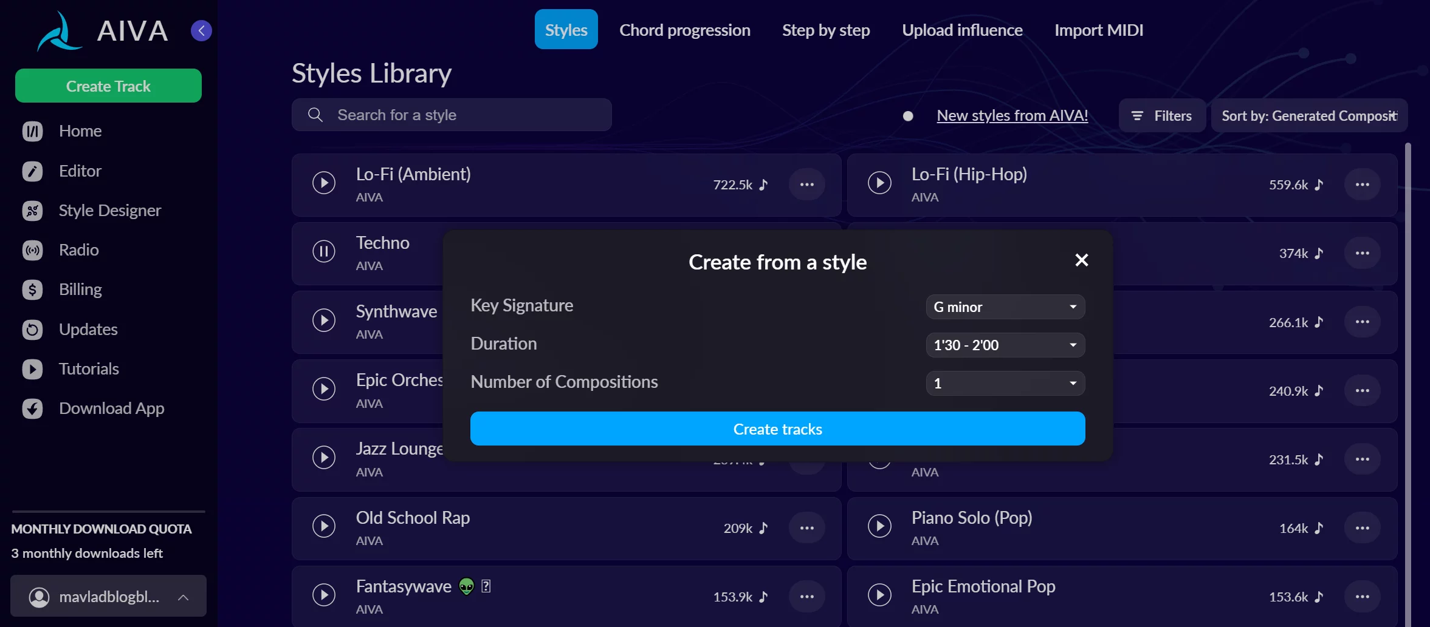Open more options for the 240.9k style
The width and height of the screenshot is (1430, 627).
tap(1363, 390)
